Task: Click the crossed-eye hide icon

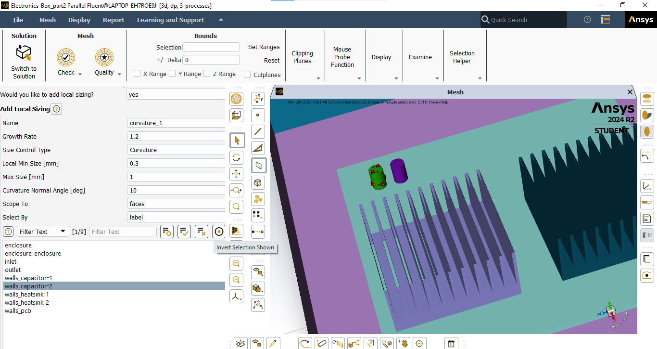Action: coord(240,343)
